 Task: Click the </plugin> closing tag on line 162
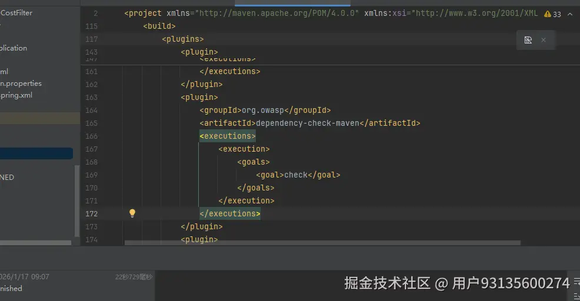pos(202,84)
